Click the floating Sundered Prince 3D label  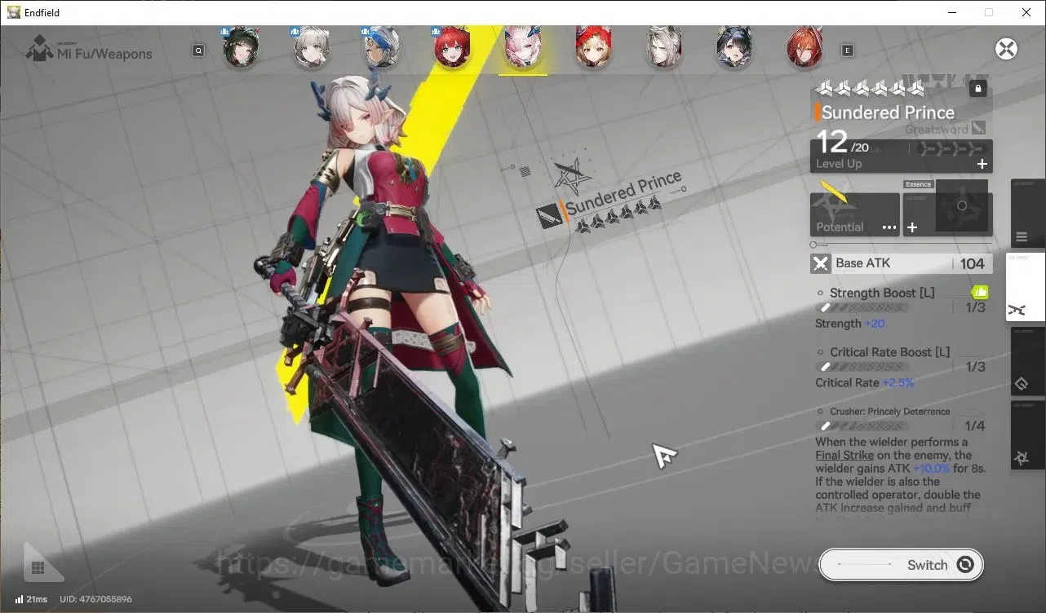pyautogui.click(x=623, y=194)
